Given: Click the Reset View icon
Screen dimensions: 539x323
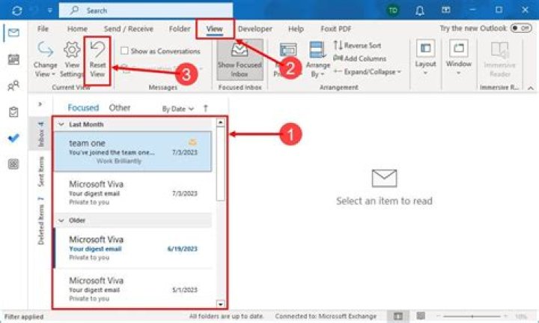Looking at the screenshot, I should click(x=97, y=51).
